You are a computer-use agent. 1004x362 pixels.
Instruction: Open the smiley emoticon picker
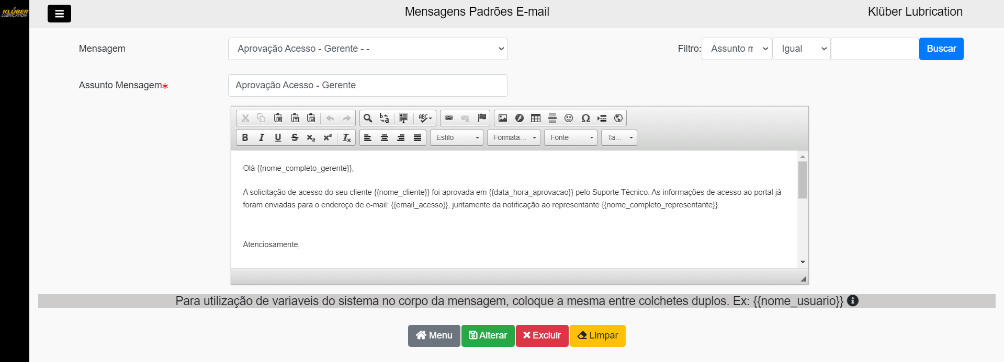click(x=569, y=118)
